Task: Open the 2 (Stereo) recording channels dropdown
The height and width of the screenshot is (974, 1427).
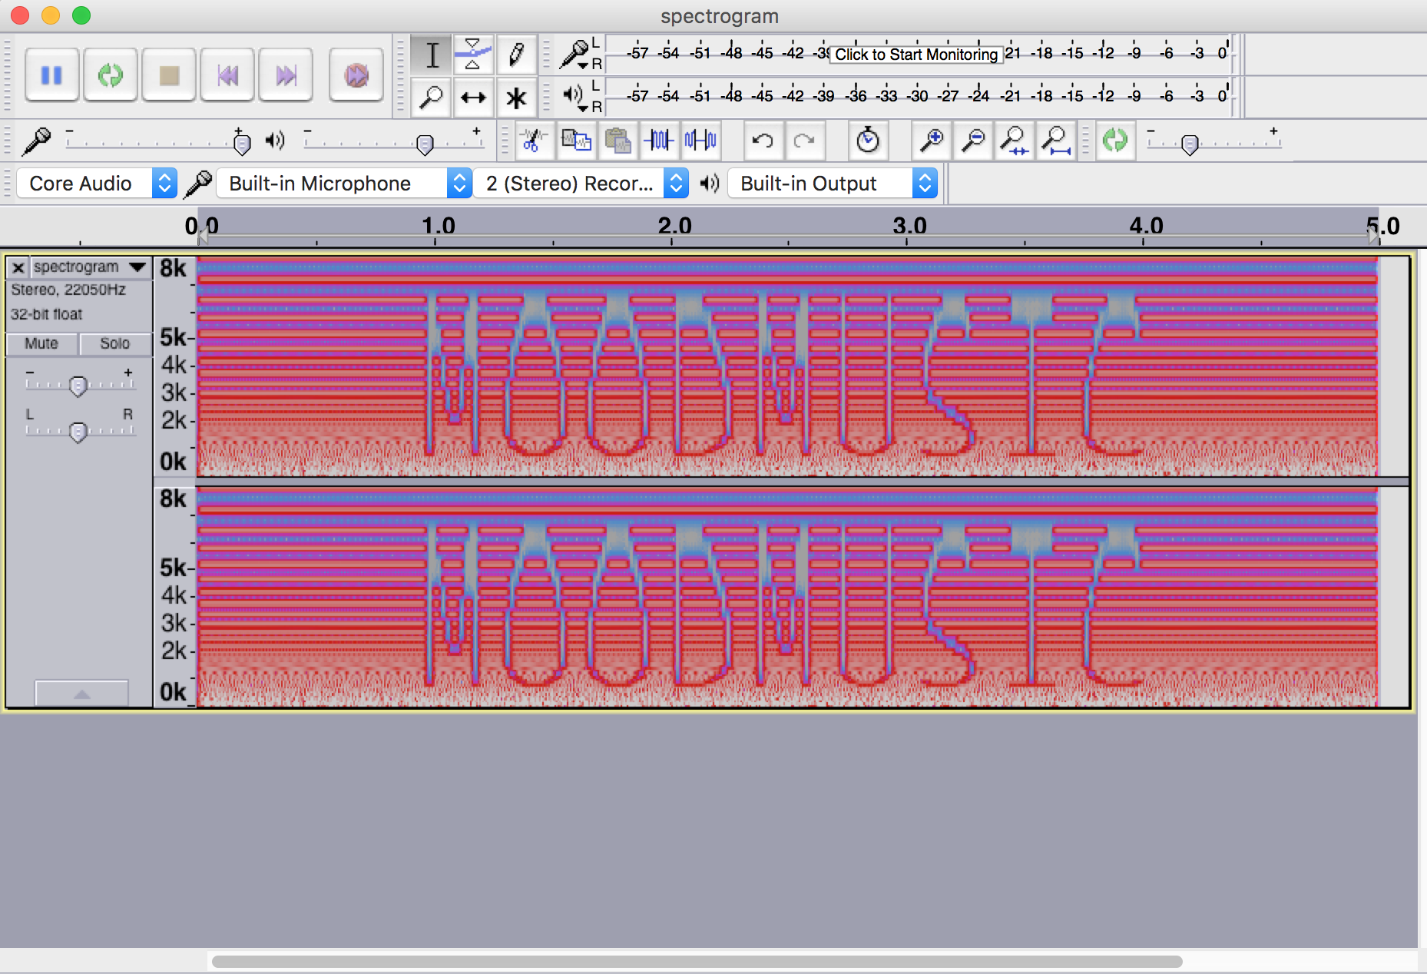Action: click(581, 184)
